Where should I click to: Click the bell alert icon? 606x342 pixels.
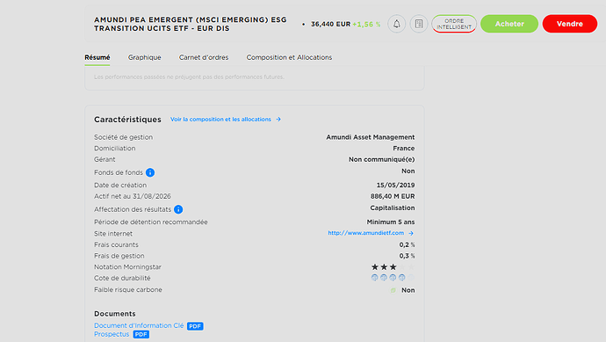(396, 24)
